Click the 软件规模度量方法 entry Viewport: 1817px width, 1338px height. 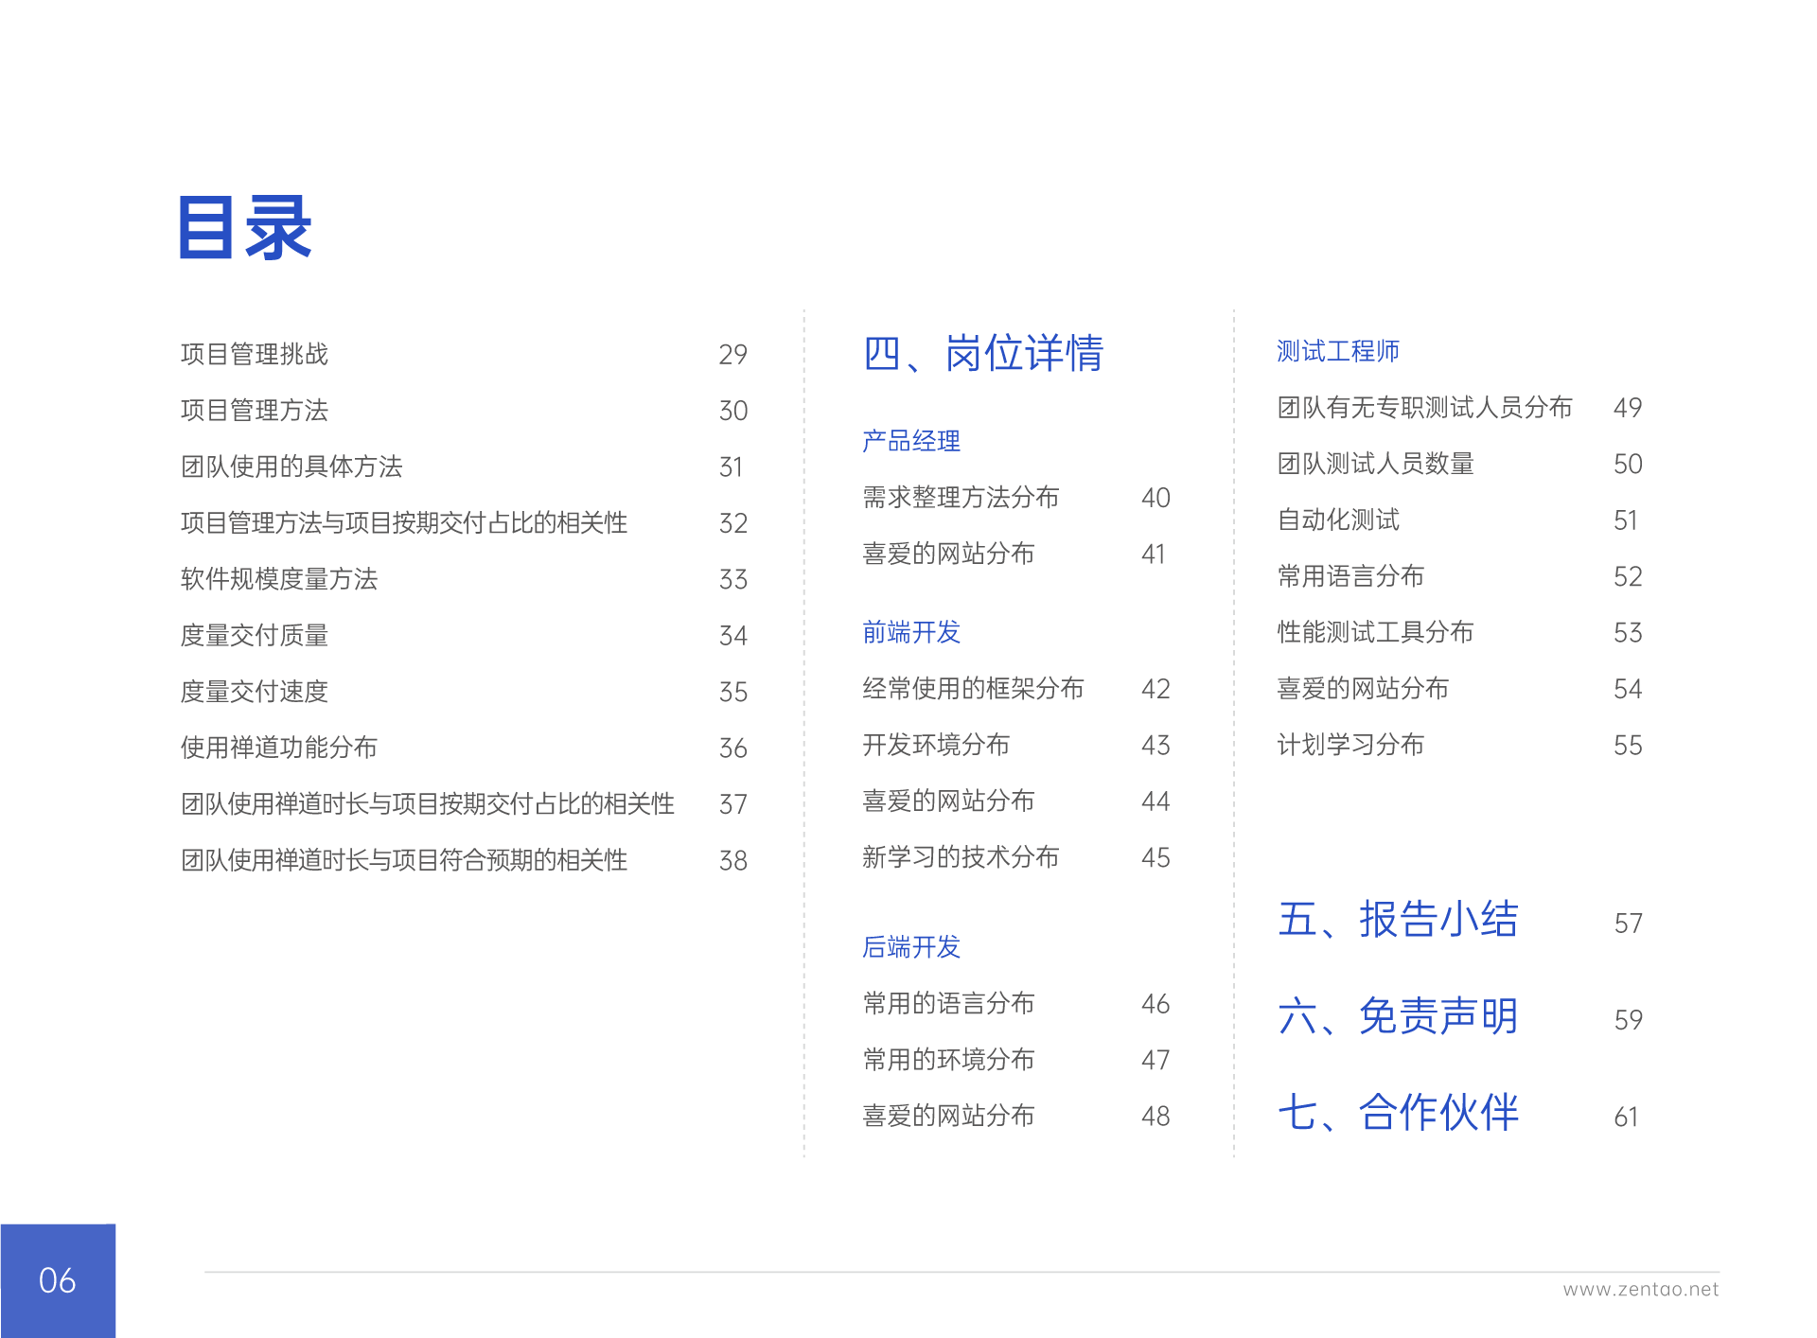(278, 579)
